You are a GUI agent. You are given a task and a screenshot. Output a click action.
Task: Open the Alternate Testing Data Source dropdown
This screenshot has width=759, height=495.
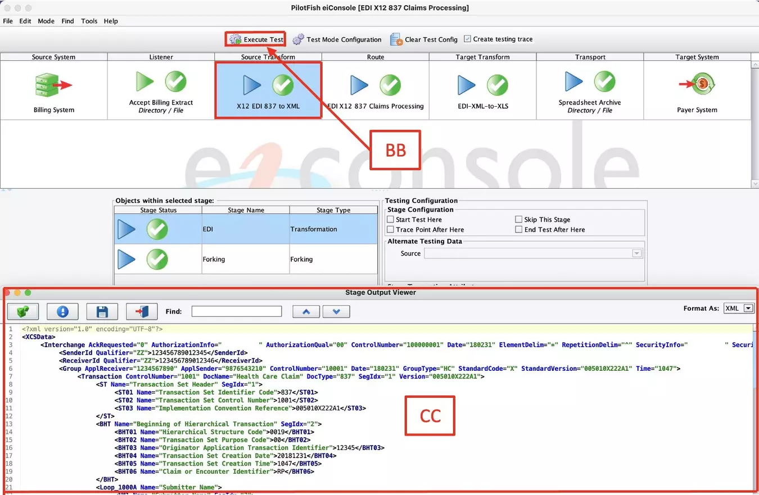[533, 253]
